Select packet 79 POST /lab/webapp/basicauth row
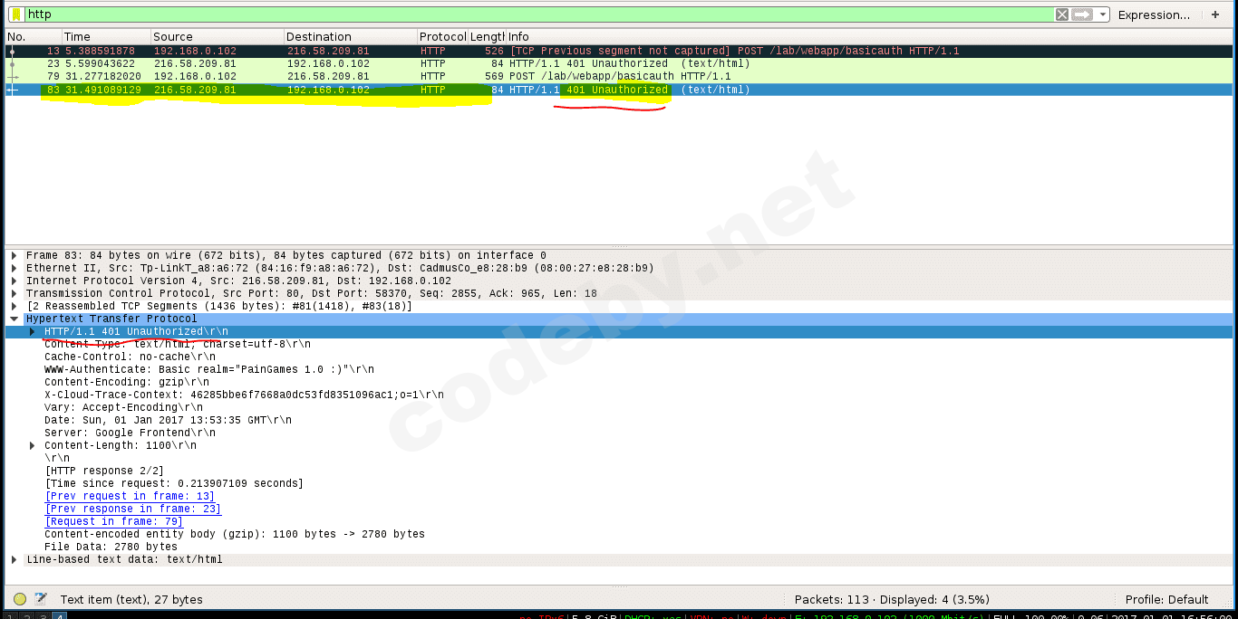1238x619 pixels. (619, 77)
